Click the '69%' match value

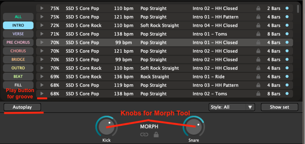(55, 77)
